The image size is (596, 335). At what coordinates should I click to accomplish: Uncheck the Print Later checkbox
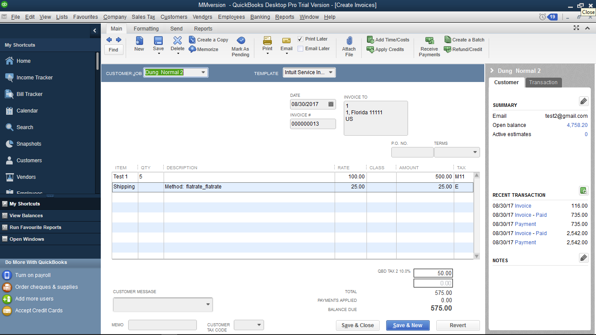[300, 39]
